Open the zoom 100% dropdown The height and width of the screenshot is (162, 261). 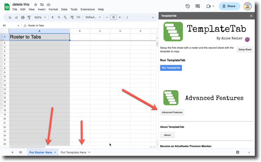tap(40, 17)
